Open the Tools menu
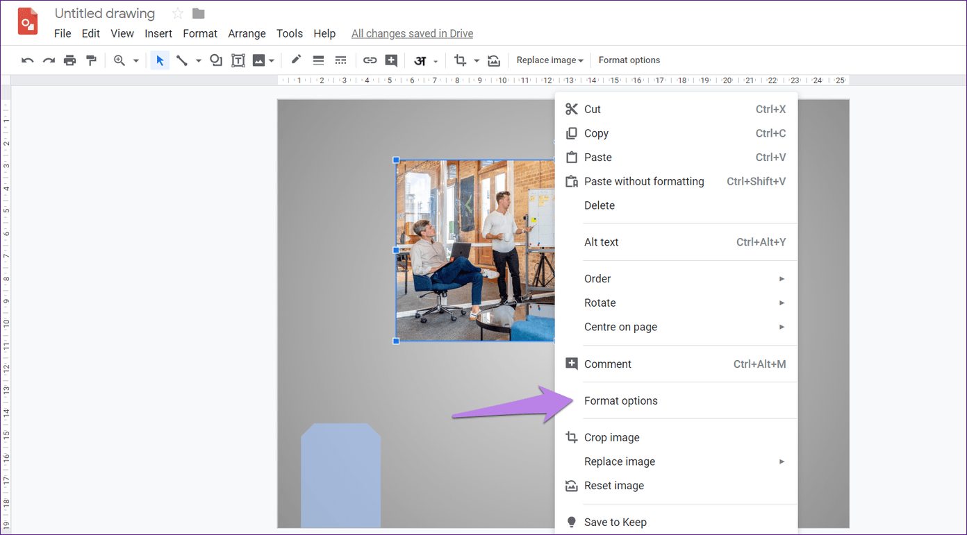 290,33
